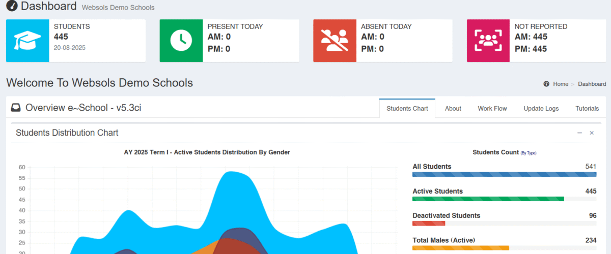
Task: Open the Update Logs tab
Action: (x=541, y=108)
